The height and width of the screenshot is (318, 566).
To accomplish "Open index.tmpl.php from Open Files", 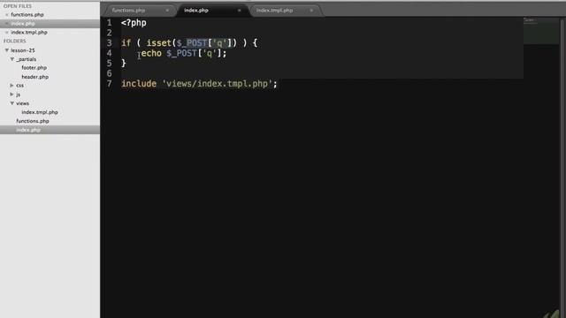I will pos(29,33).
